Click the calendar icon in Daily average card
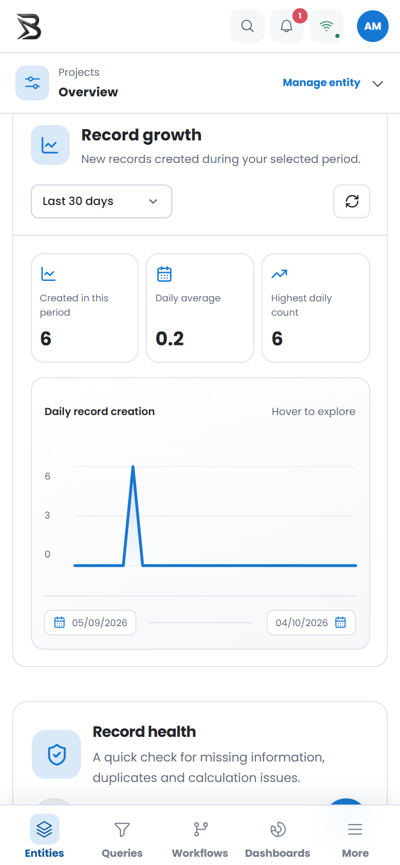Screen dimensions: 400x865 click(x=164, y=274)
